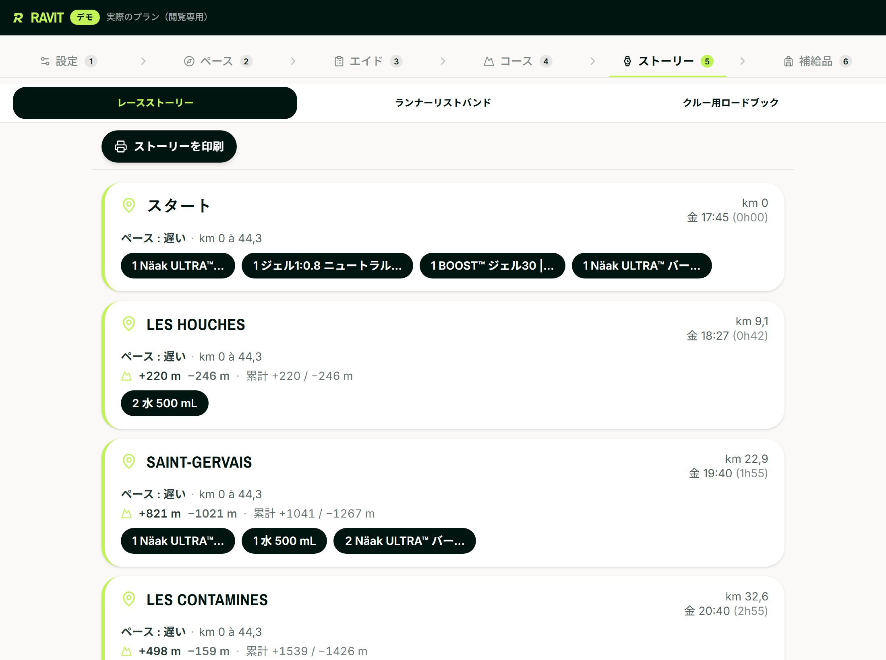
Task: Click the mountain icon beside コース
Action: click(x=489, y=61)
